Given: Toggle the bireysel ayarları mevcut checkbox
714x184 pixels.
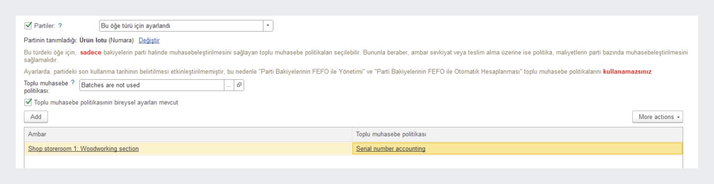Looking at the screenshot, I should point(28,102).
